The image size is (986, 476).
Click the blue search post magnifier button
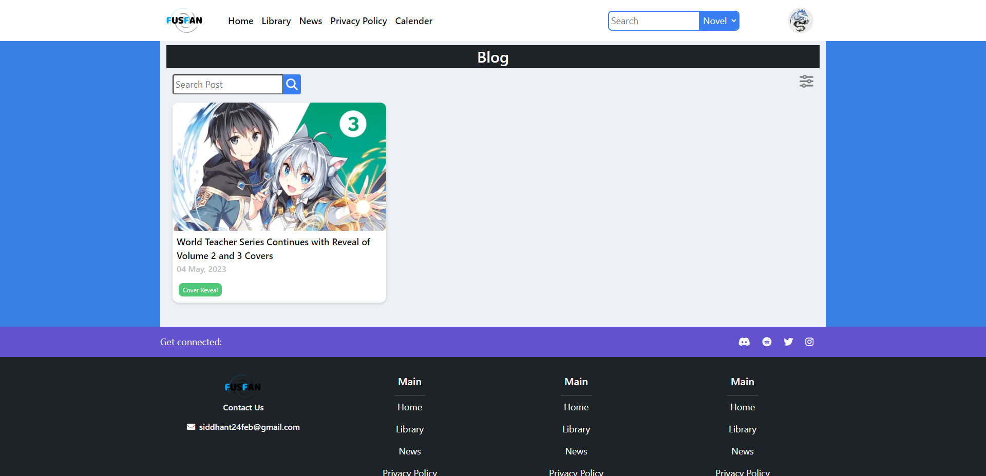292,84
